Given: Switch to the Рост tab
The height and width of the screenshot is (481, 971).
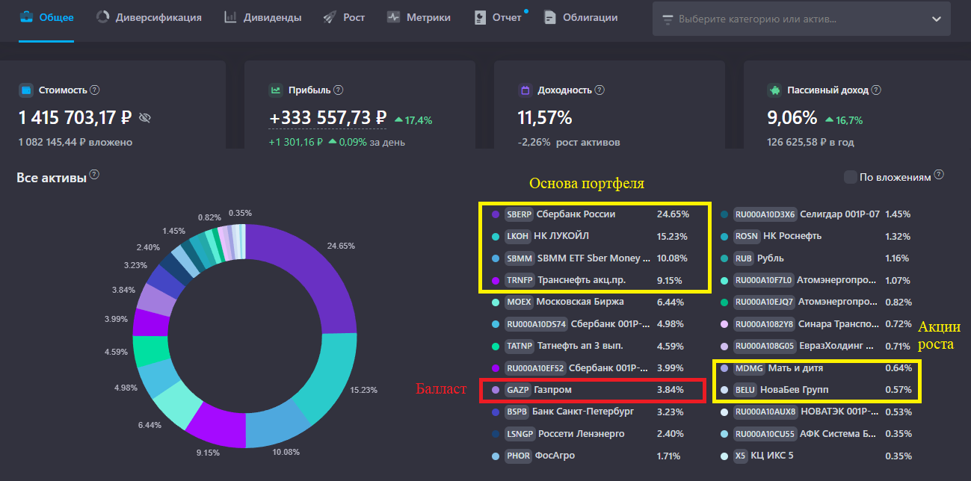Looking at the screenshot, I should (x=344, y=18).
